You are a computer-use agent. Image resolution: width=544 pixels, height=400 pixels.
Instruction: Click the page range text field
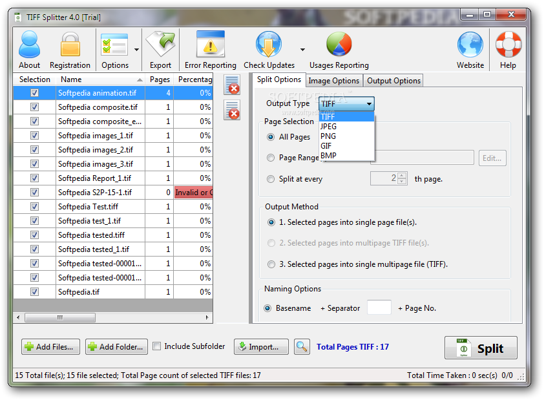coord(422,158)
